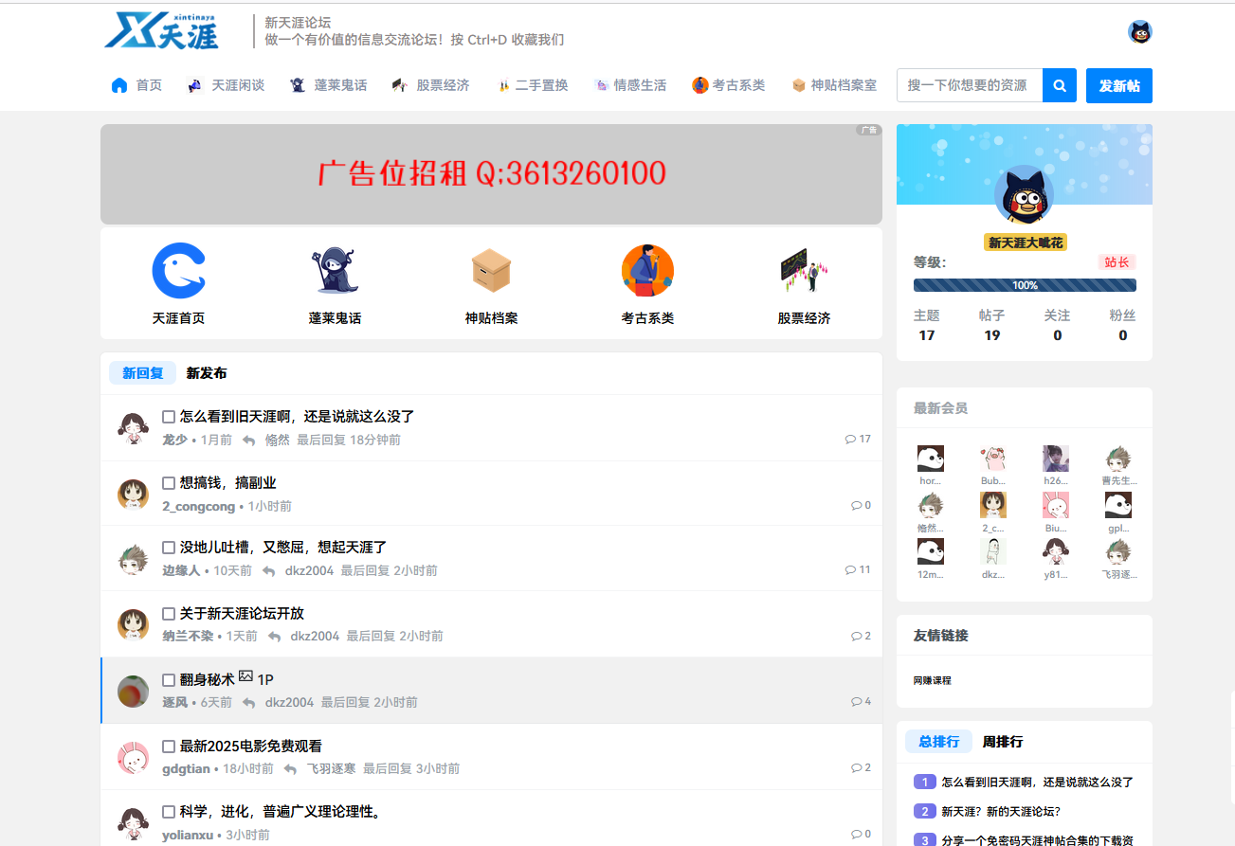
Task: Click the search magnifier icon
Action: (x=1059, y=84)
